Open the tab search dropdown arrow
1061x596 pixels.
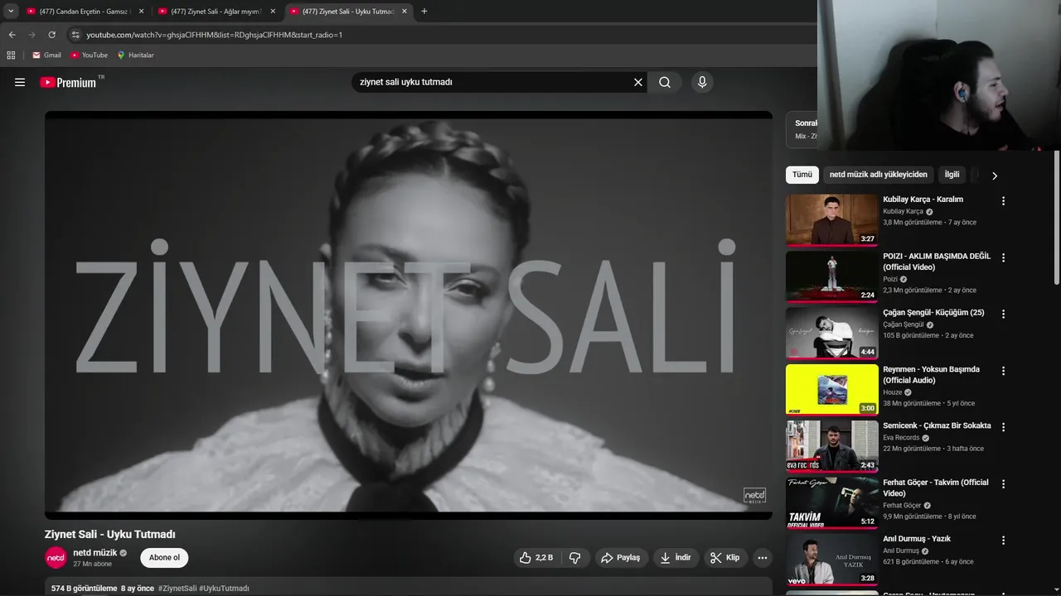(11, 12)
